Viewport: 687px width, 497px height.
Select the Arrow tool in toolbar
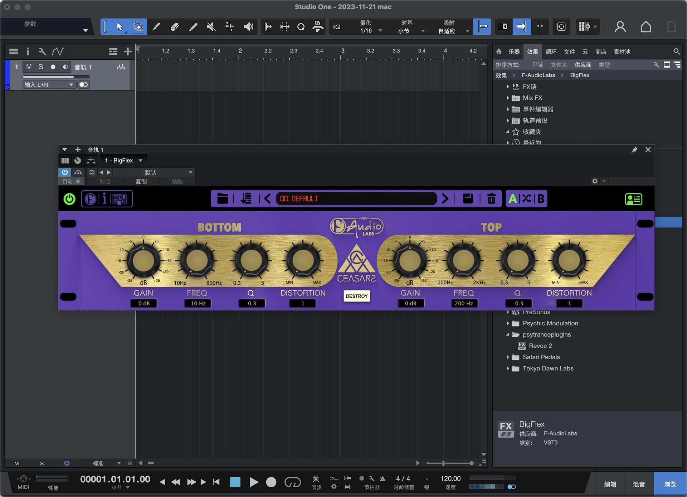click(120, 27)
